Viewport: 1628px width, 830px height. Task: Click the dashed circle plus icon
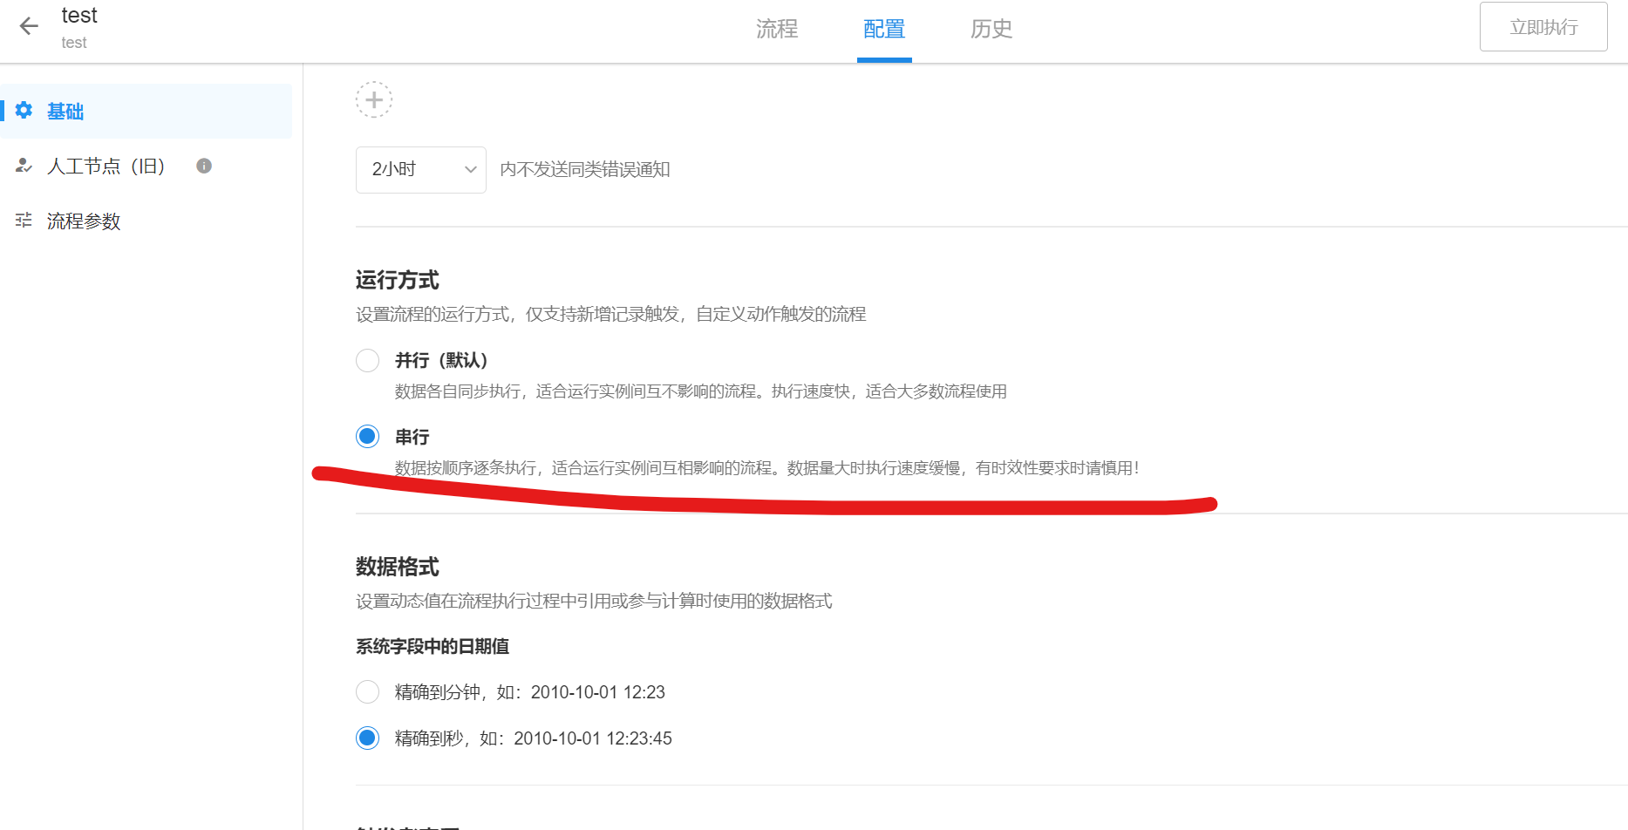pos(374,100)
